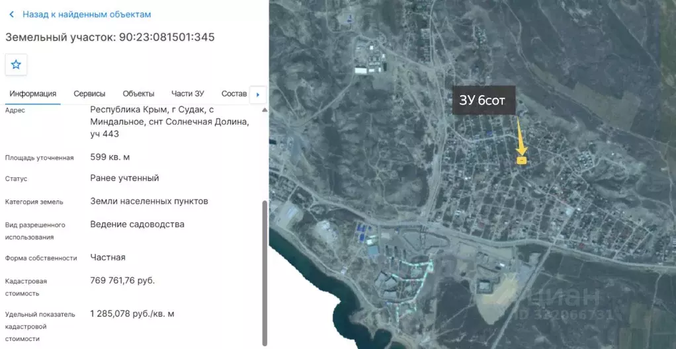The image size is (676, 349).
Task: Click the cadastral number 90:23:081501:345 heading
Action: click(167, 37)
